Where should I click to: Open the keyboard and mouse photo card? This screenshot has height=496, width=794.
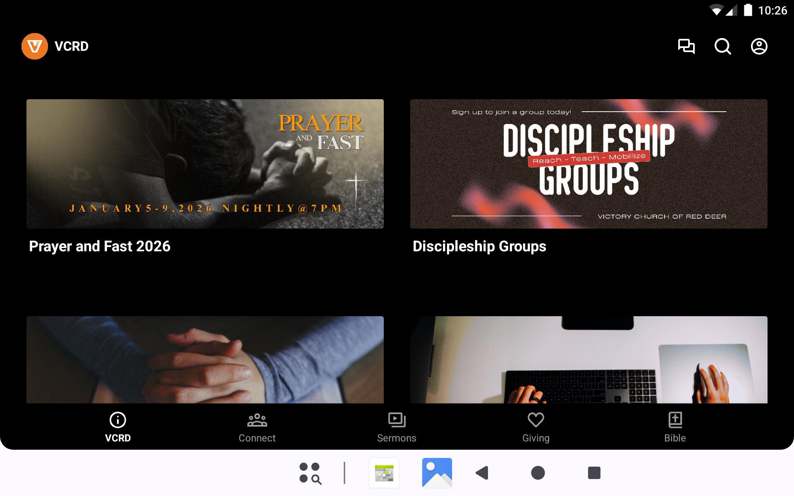tap(588, 360)
